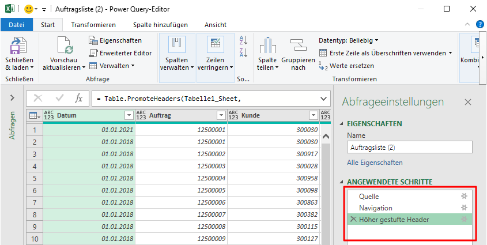Viewport: 487px width, 245px height.
Task: Click the Alle Eigenschaften link
Action: (x=375, y=163)
